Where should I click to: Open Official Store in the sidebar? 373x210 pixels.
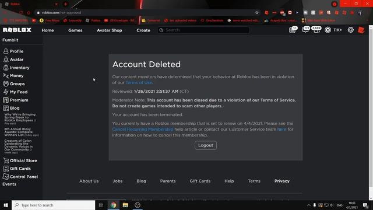point(20,160)
